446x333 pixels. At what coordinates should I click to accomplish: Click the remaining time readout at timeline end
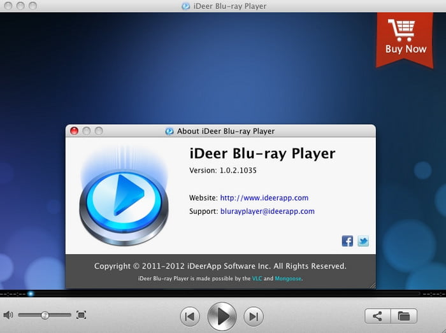(x=434, y=294)
